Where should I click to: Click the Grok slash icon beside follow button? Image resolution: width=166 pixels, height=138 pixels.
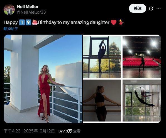[x=151, y=8]
